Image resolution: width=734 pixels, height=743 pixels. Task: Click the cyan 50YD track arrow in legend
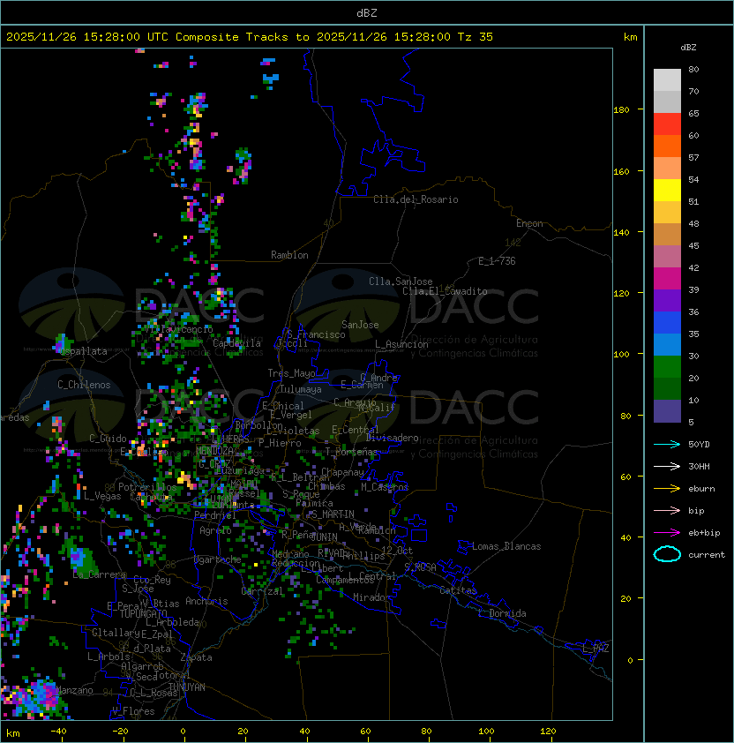click(x=667, y=444)
